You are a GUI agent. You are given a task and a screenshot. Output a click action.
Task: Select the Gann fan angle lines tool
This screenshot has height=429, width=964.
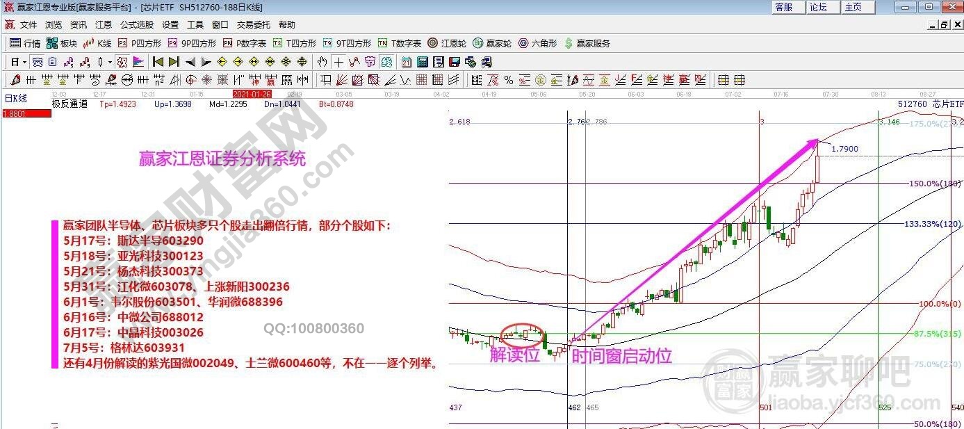point(341,80)
